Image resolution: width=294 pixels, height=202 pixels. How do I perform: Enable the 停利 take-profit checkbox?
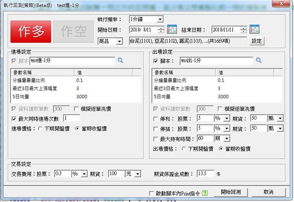[x=156, y=118]
